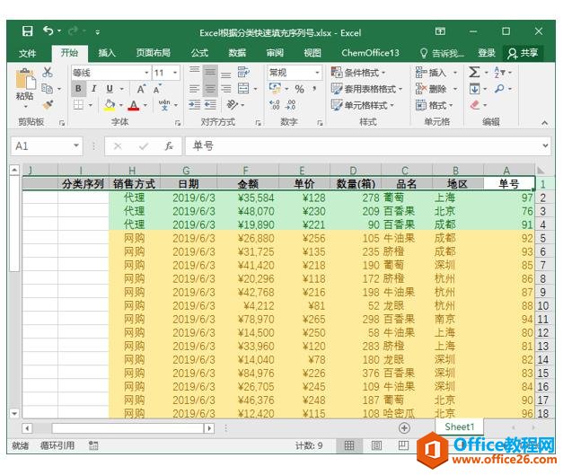Image resolution: width=563 pixels, height=475 pixels.
Task: Click the Clear eraser icon
Action: (475, 105)
